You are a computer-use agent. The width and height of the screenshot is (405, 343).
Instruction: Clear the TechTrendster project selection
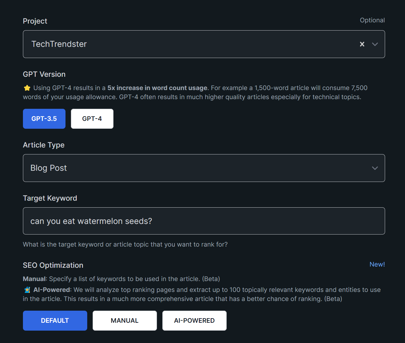click(362, 44)
